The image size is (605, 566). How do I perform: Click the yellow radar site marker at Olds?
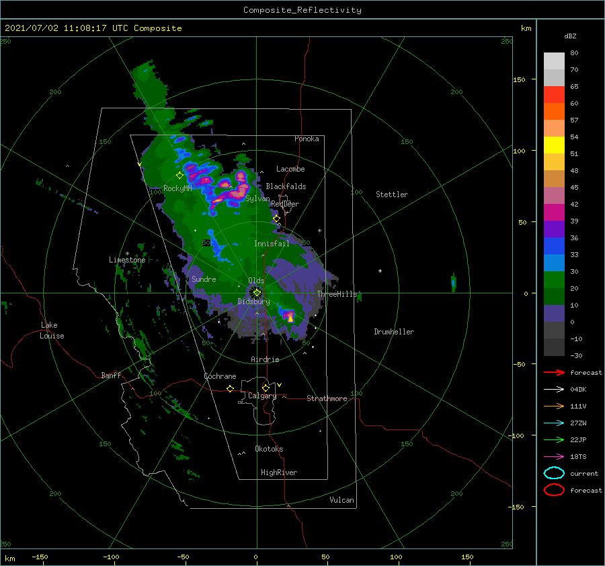pos(257,293)
